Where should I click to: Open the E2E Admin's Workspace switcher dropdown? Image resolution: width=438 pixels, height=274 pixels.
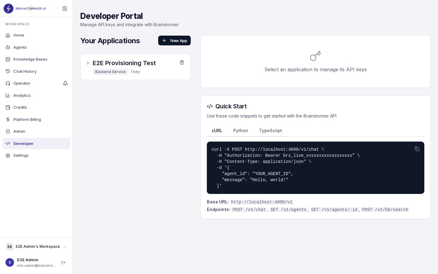[x=36, y=247]
